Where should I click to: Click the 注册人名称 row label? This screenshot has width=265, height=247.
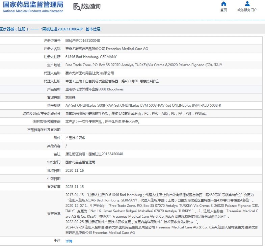point(52,49)
